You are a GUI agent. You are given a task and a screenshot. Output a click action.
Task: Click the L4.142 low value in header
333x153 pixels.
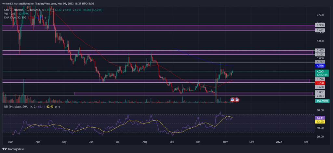click(x=66, y=10)
